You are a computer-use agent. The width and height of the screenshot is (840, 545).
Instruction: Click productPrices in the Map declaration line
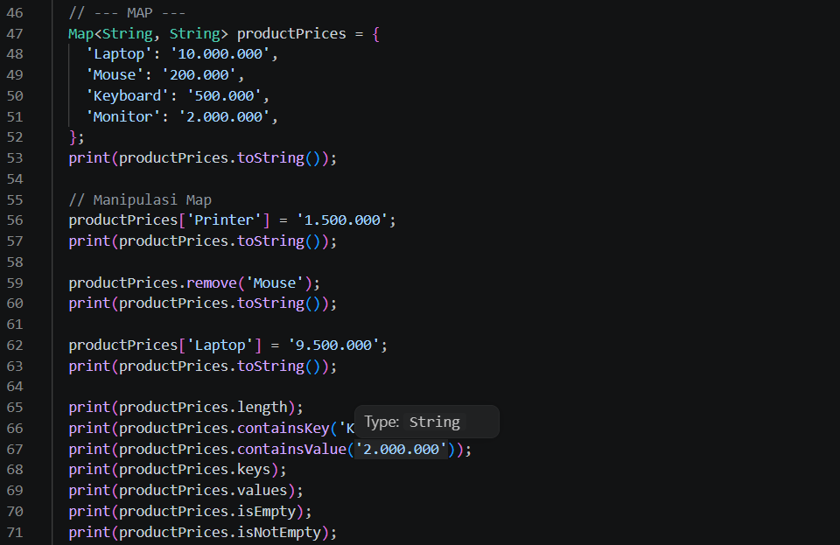(x=291, y=34)
